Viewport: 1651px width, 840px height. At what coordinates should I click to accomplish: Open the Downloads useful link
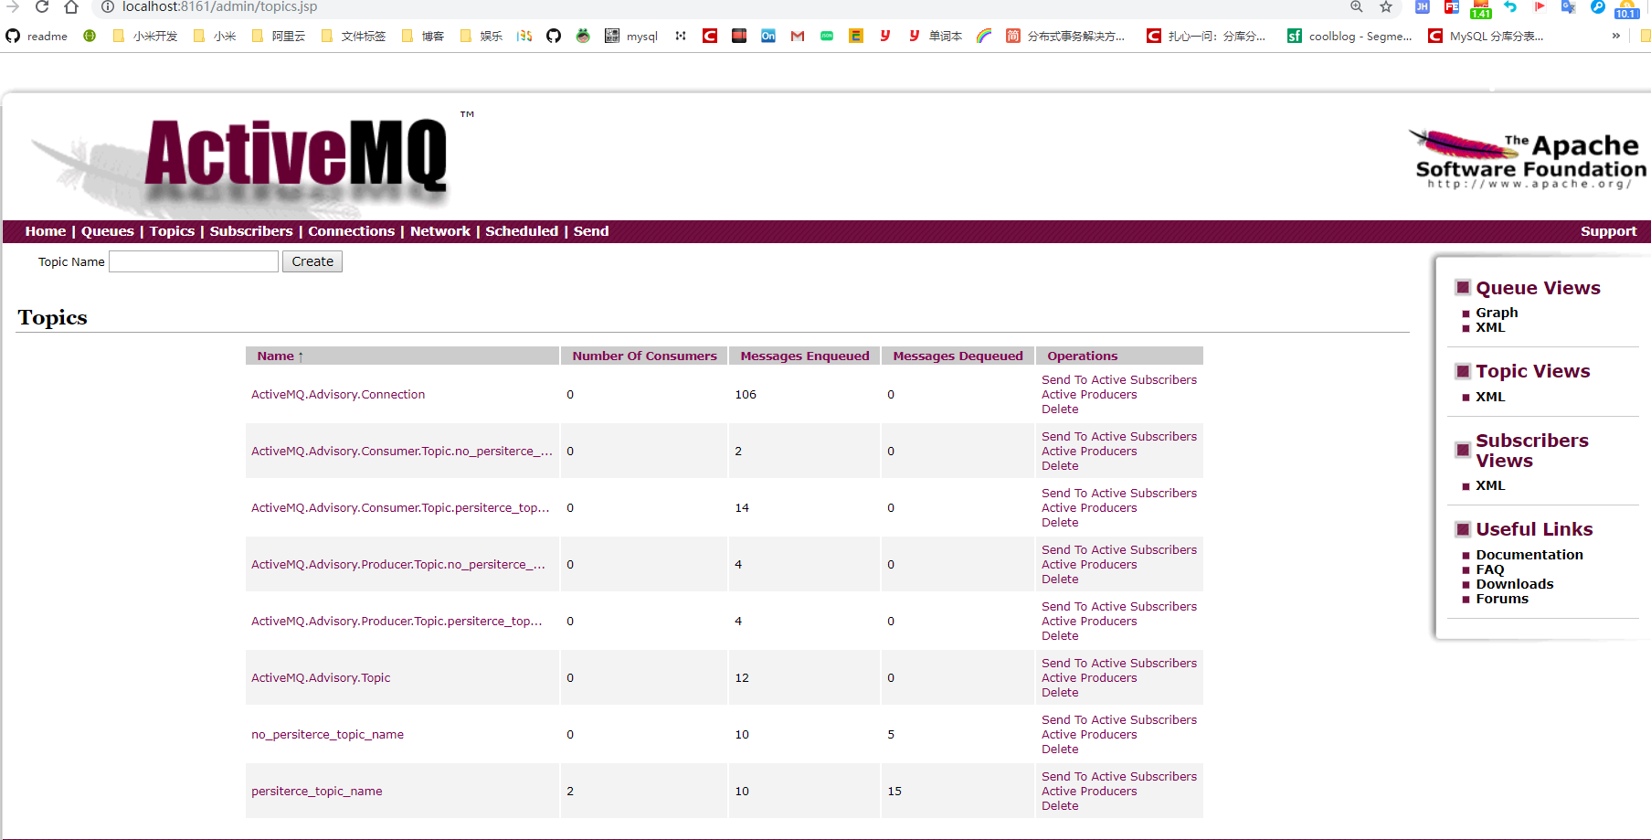[x=1514, y=584]
